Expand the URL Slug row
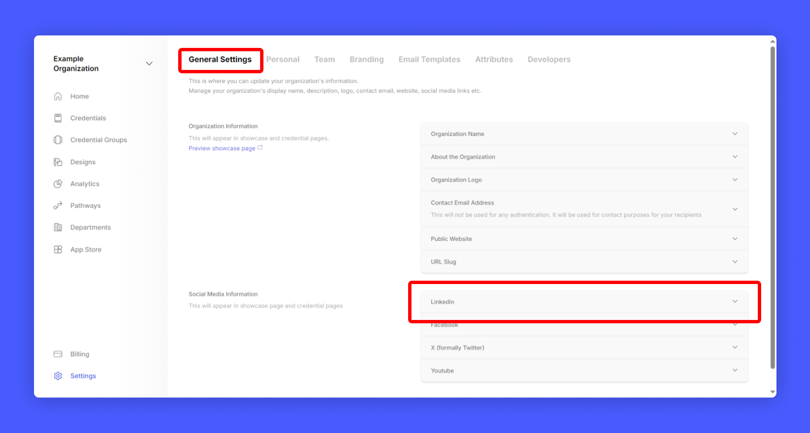This screenshot has width=810, height=433. (x=584, y=262)
